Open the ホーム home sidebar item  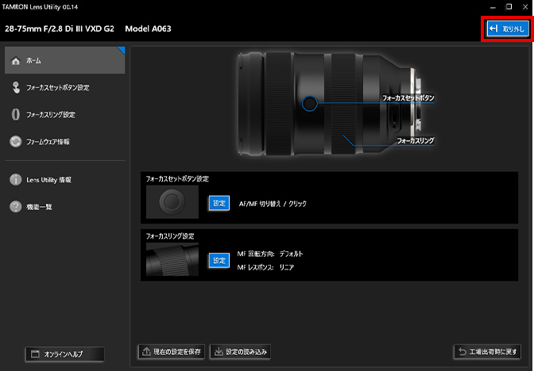pos(64,60)
